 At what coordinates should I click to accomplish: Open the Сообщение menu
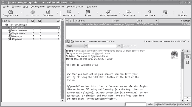(x=38, y=7)
